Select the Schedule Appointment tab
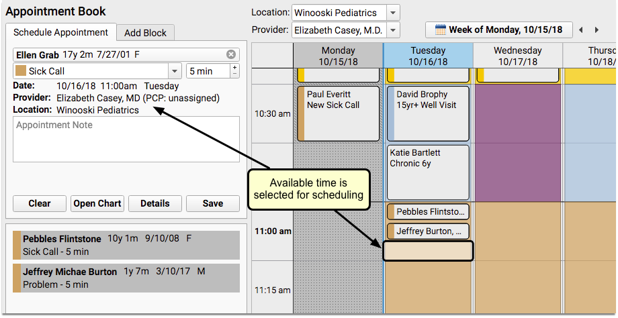This screenshot has height=318, width=618. click(x=60, y=32)
